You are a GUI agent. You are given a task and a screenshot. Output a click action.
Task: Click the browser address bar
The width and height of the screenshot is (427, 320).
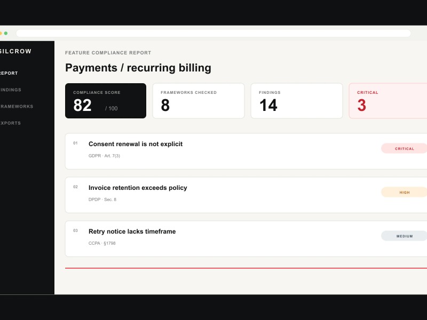(x=213, y=33)
